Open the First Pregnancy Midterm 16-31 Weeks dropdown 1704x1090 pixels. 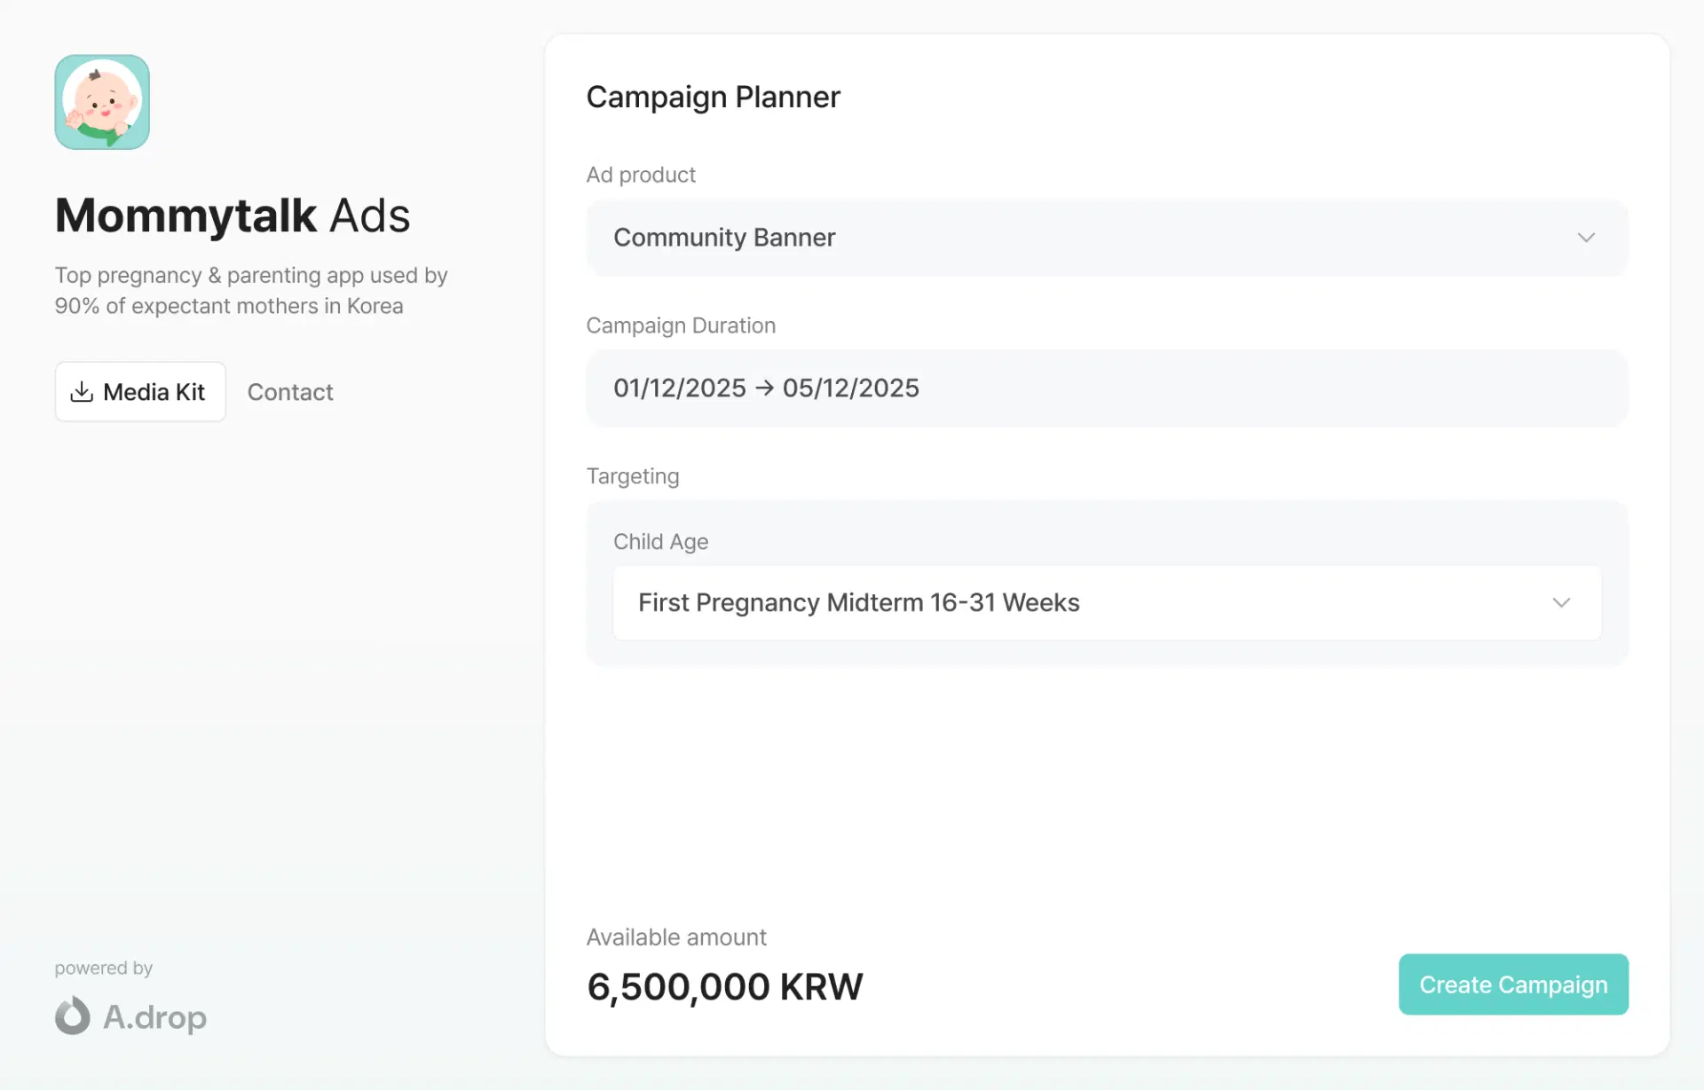[x=1107, y=603]
